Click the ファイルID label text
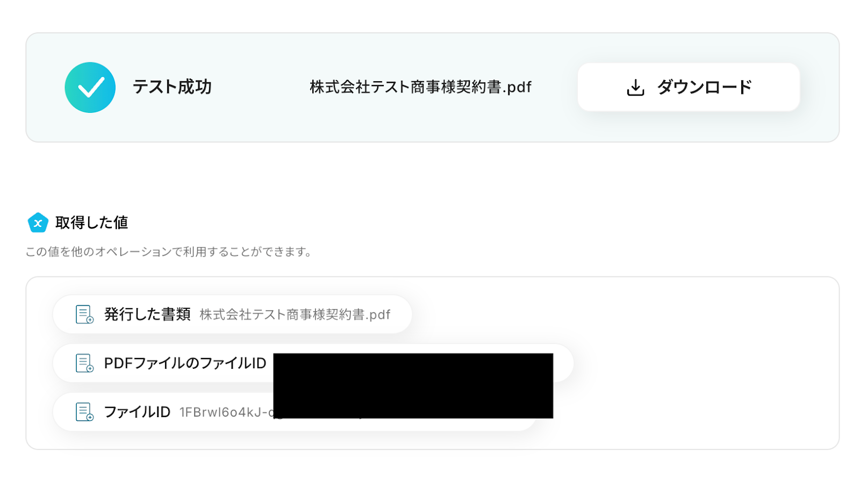The height and width of the screenshot is (494, 860). [137, 412]
